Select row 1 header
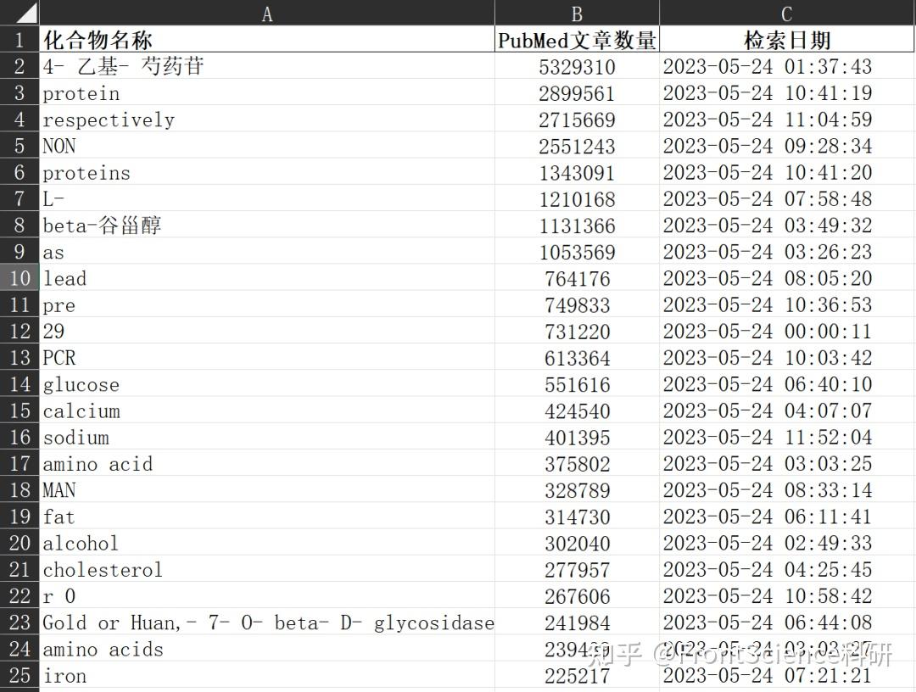916x692 pixels. coord(20,40)
